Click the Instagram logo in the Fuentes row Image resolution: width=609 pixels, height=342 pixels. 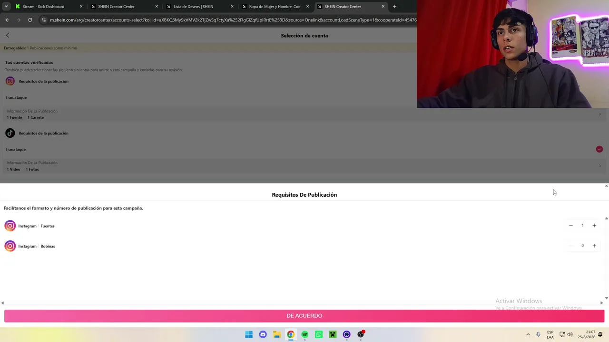[x=10, y=226]
